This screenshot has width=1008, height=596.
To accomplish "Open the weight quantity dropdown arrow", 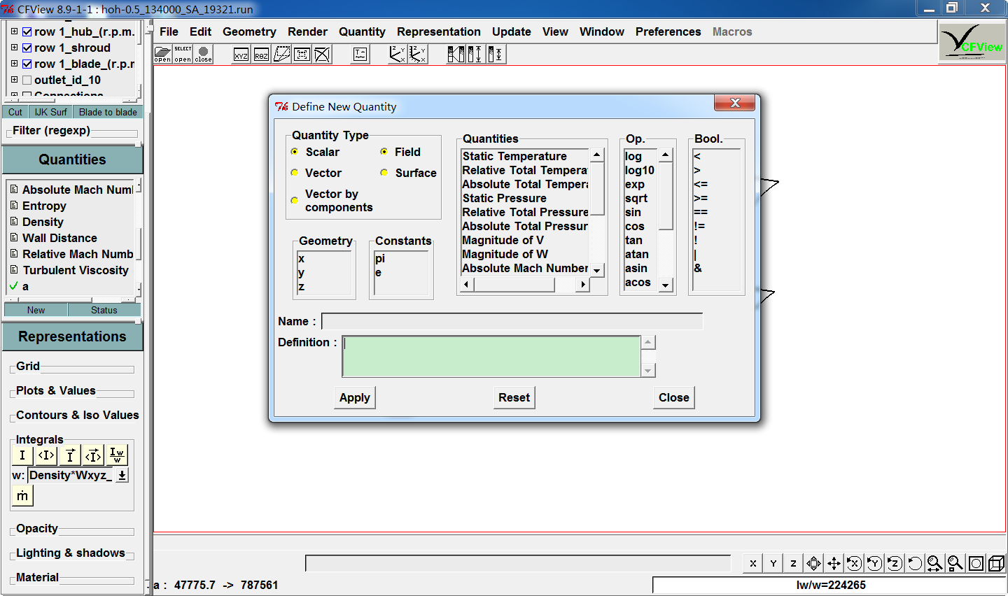I will (x=122, y=475).
